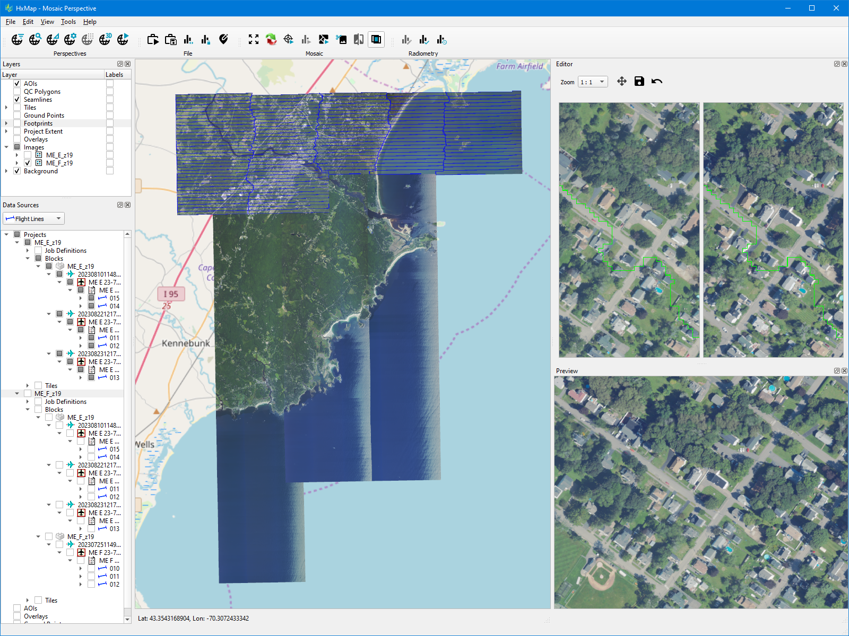Click the zoom to full extent icon
Viewport: 849px width, 636px height.
coord(254,39)
